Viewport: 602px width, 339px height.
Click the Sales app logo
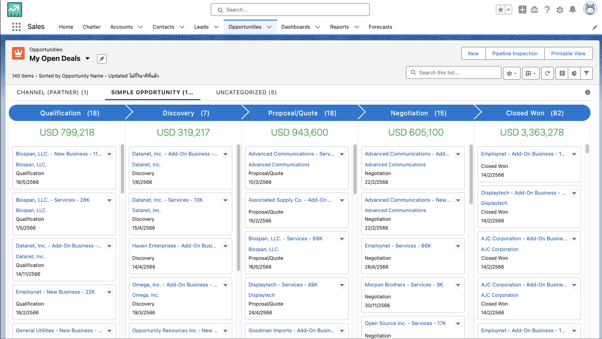point(15,10)
